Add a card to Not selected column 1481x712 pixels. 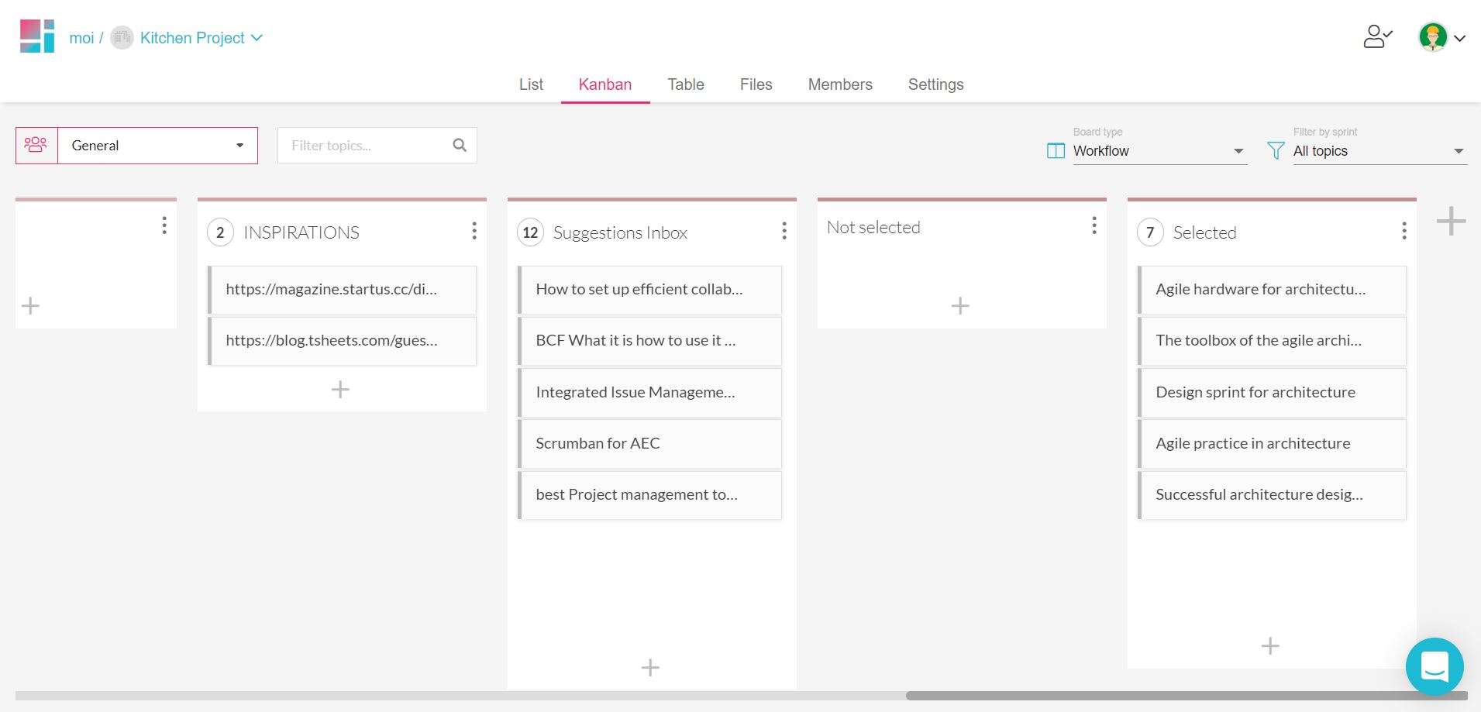click(960, 306)
